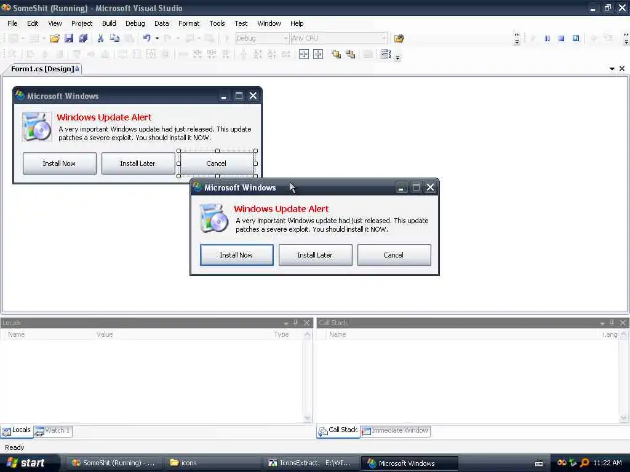
Task: Close the Form1.cs designer document
Action: [x=622, y=69]
